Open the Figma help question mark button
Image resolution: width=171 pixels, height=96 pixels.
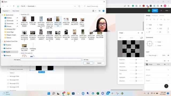click(166, 86)
